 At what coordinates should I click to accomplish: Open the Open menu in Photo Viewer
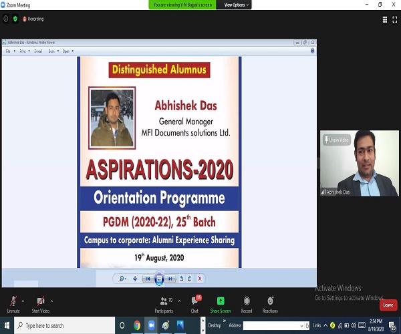coord(68,51)
